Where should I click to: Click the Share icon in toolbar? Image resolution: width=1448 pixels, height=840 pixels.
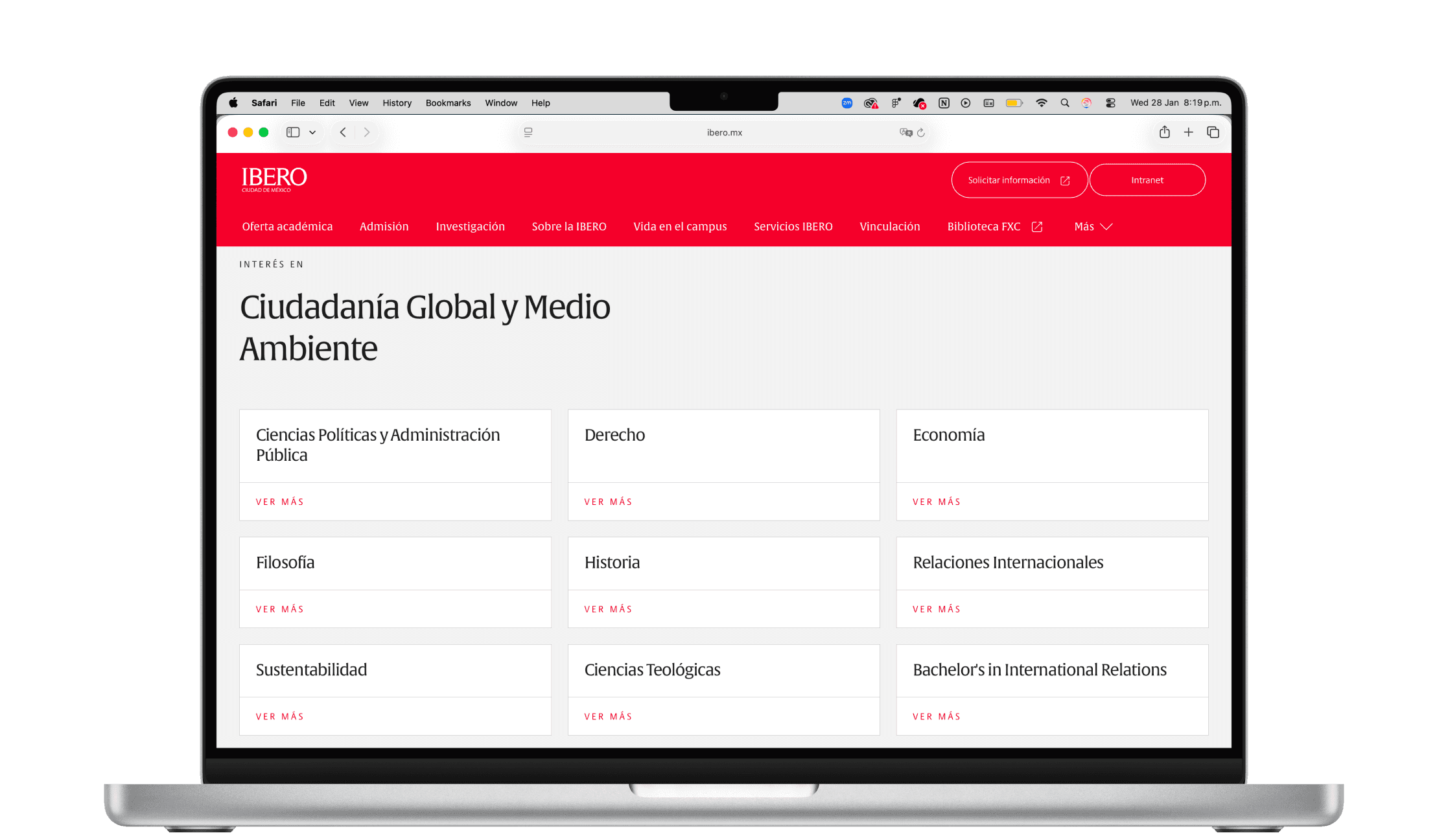(1164, 132)
